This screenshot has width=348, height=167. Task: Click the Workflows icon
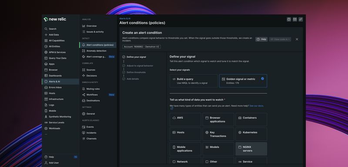pyautogui.click(x=84, y=95)
